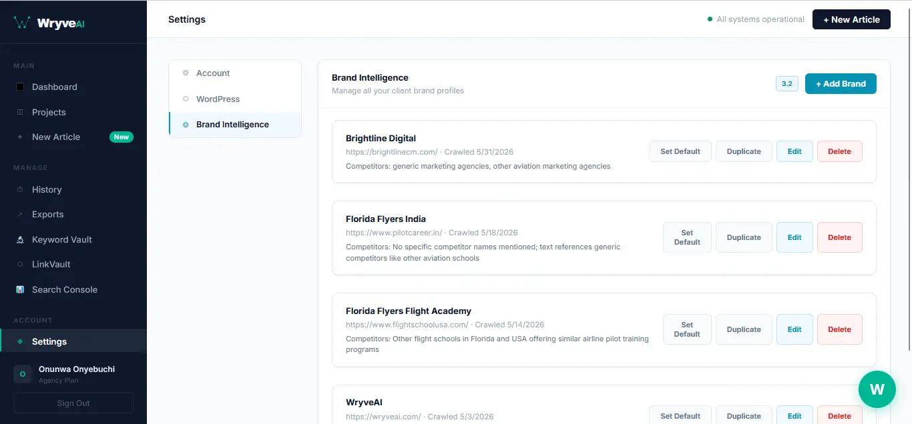Open Keyword Vault in the sidebar

(73, 240)
